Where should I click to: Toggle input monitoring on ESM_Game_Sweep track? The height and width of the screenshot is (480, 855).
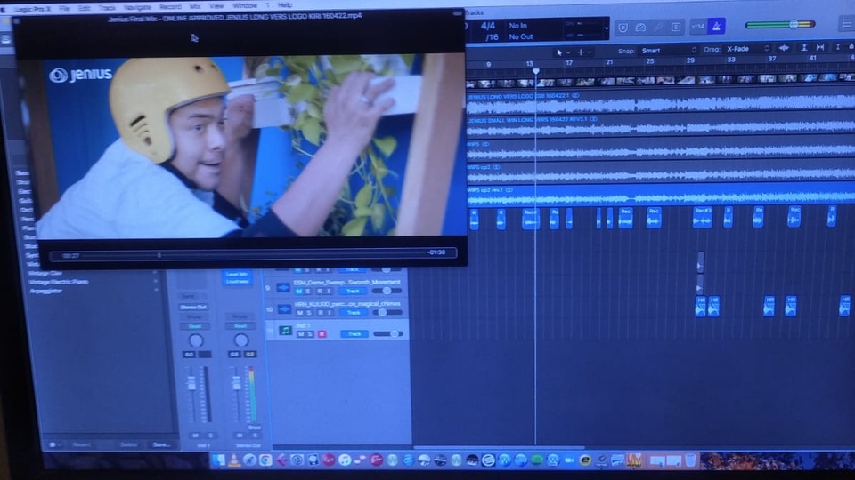click(330, 292)
